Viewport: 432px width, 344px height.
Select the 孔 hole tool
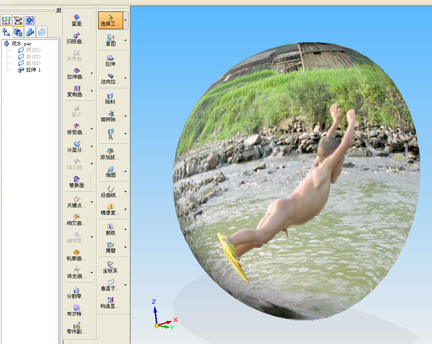[x=110, y=134]
